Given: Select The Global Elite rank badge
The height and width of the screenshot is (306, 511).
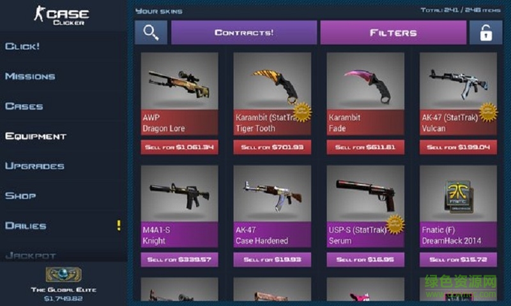Looking at the screenshot, I should (63, 275).
